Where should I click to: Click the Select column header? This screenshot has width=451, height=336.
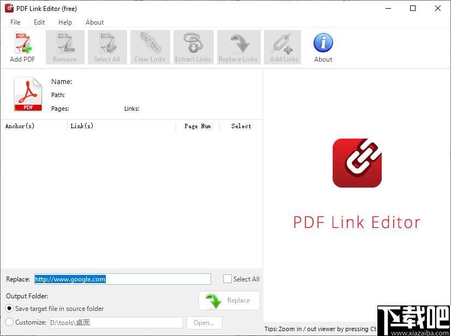click(241, 126)
